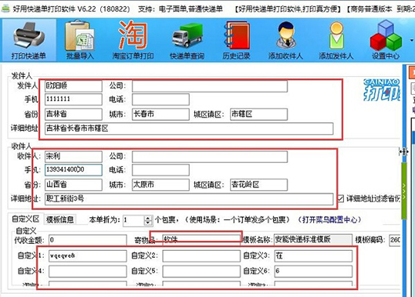Click the green side panel expander
This screenshot has height=297, width=415.
tap(403, 190)
